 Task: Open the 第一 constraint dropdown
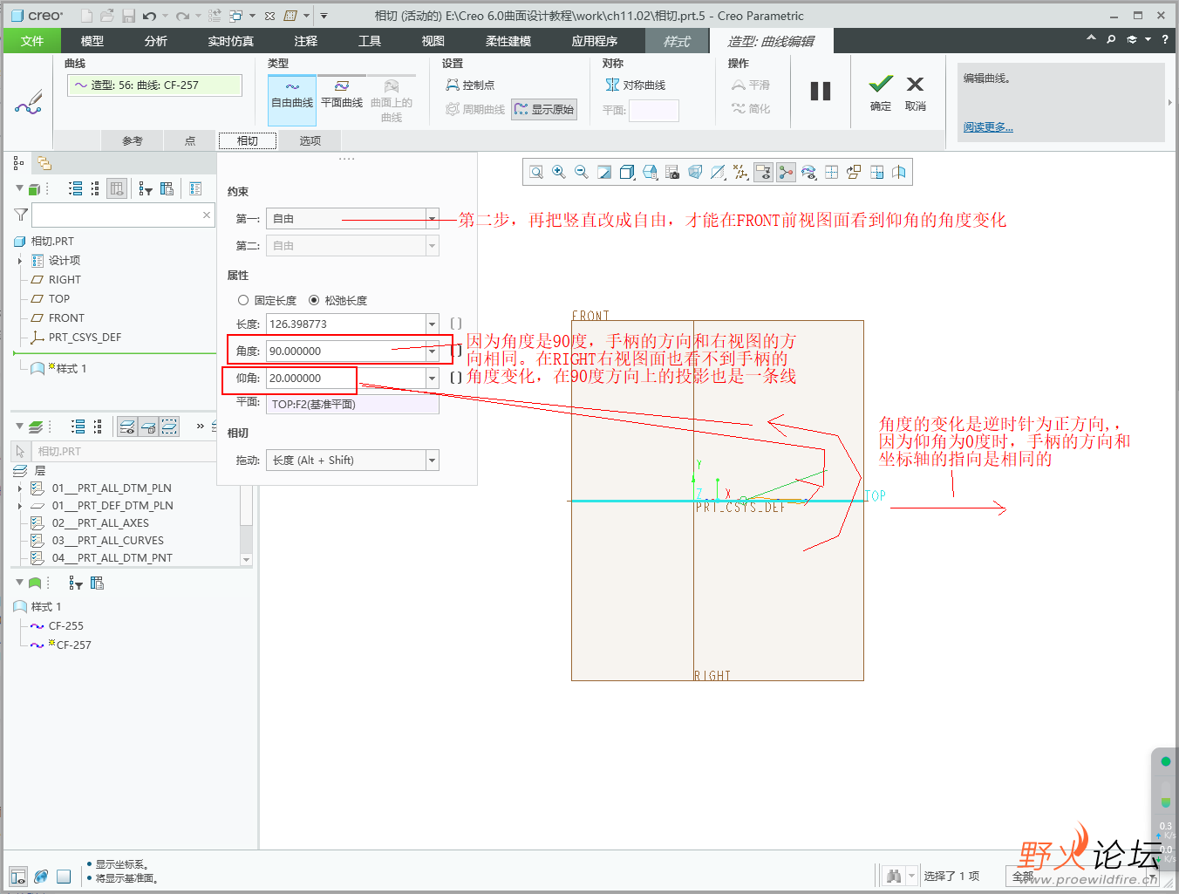tap(432, 219)
